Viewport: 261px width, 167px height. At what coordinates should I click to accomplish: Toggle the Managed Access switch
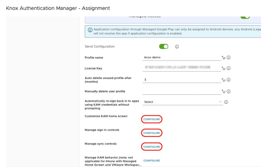[x=245, y=17]
